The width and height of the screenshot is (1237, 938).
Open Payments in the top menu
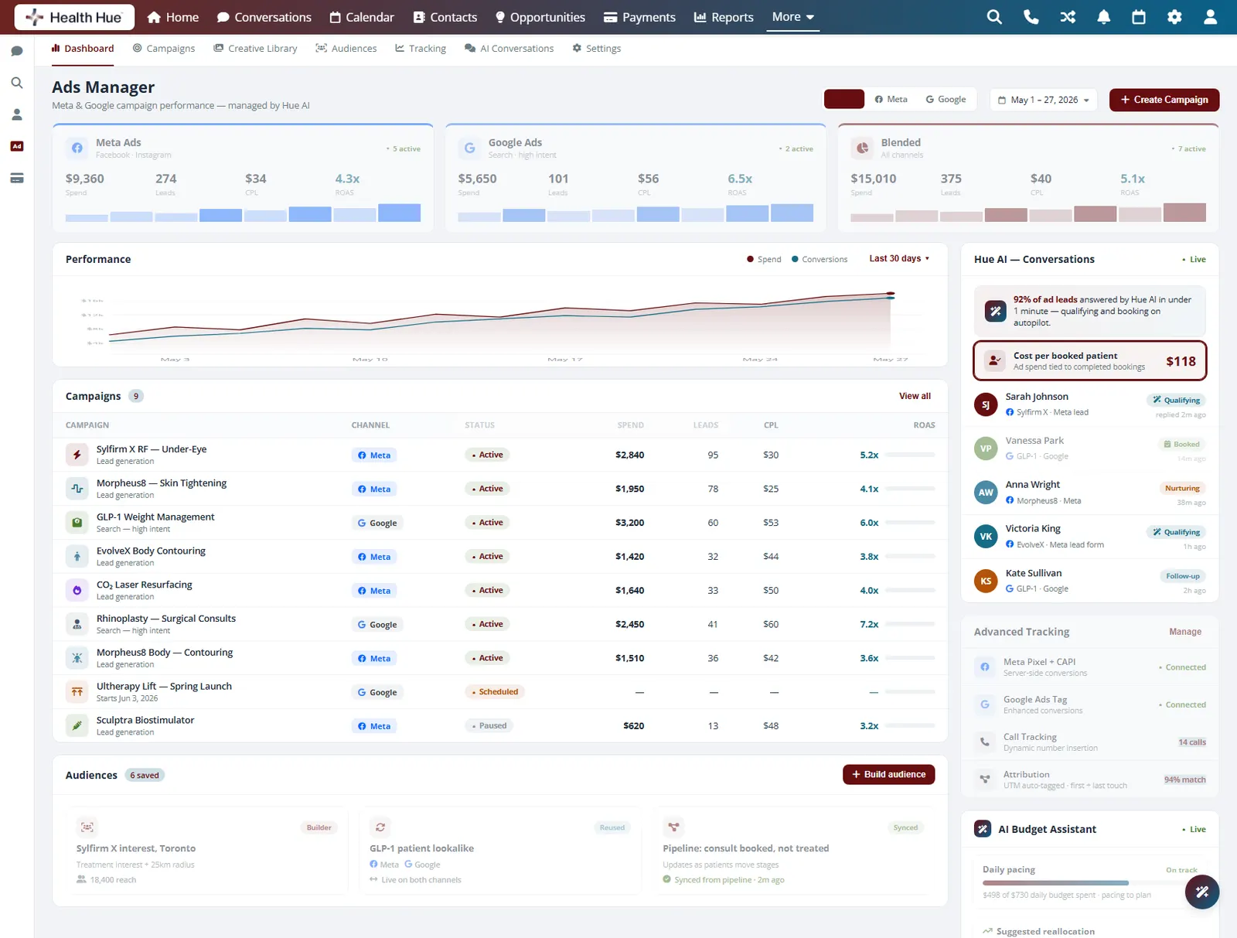tap(639, 17)
